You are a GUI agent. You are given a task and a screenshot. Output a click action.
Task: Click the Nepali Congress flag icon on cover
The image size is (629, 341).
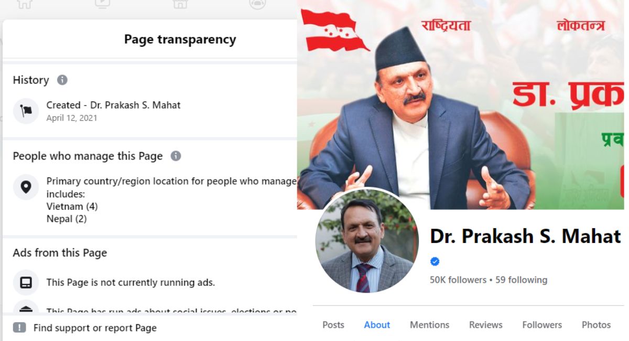(335, 30)
